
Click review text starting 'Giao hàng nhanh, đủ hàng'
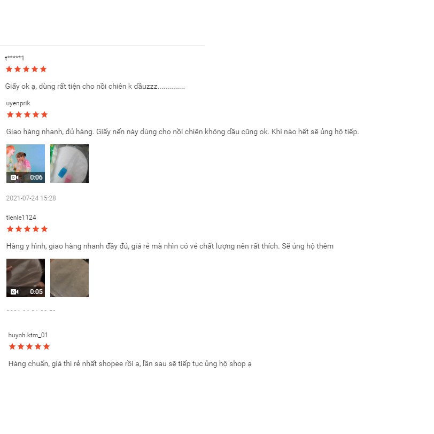point(182,131)
